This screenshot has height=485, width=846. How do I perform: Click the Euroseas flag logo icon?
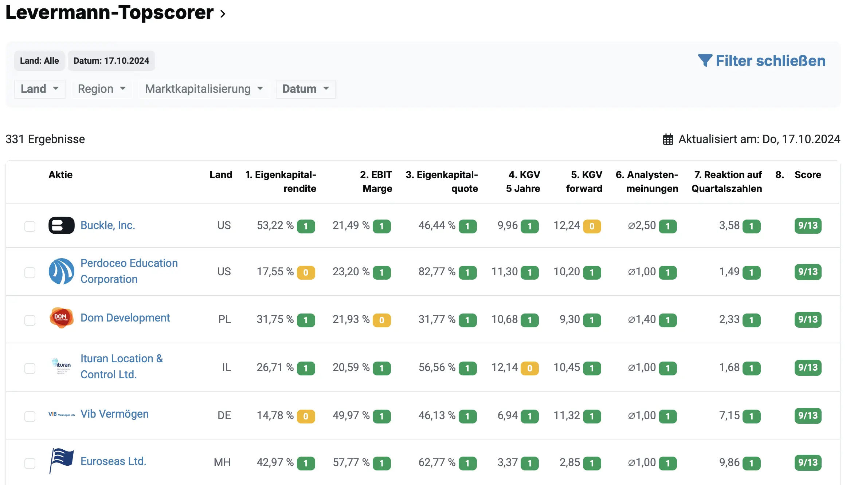[x=61, y=461]
